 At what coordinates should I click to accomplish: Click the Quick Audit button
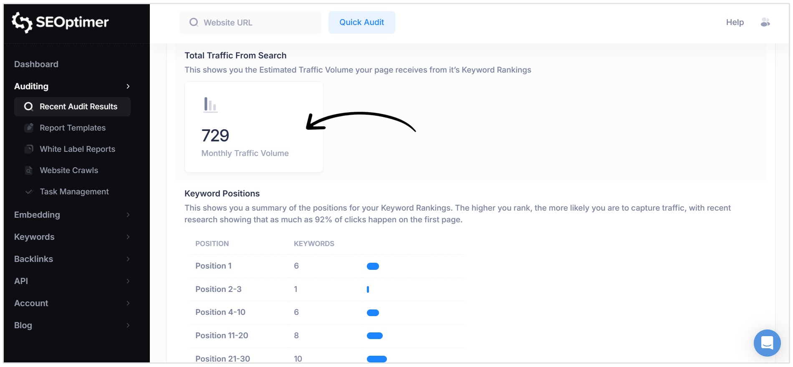pyautogui.click(x=362, y=23)
